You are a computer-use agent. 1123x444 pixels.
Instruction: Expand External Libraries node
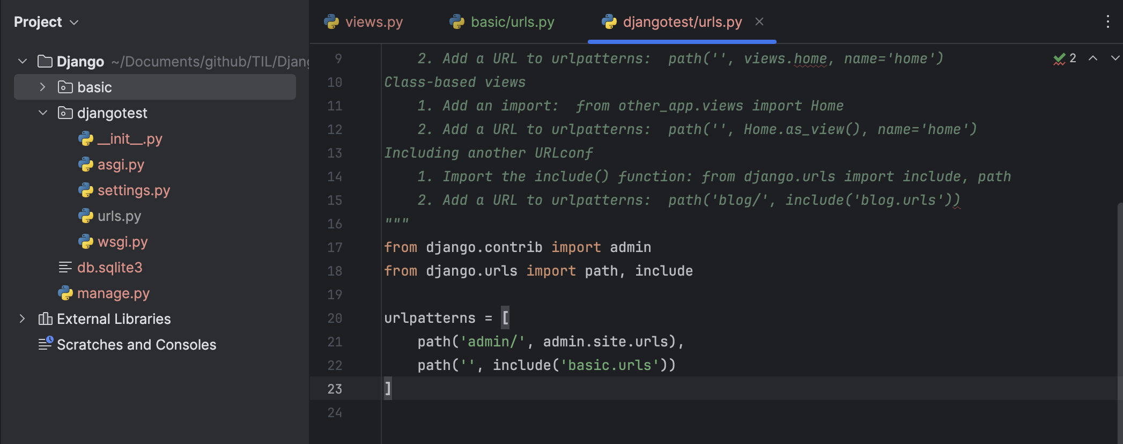[23, 319]
